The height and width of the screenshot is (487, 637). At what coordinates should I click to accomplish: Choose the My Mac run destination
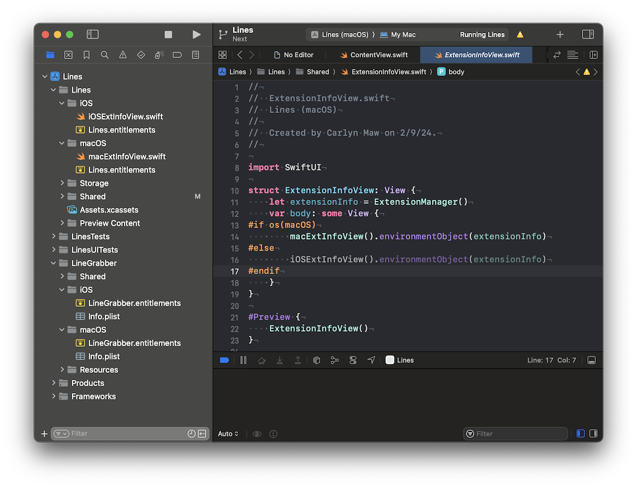tap(398, 35)
